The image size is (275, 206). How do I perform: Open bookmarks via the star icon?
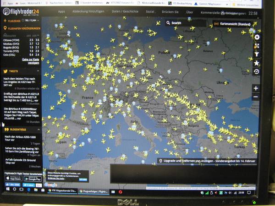click(x=257, y=63)
